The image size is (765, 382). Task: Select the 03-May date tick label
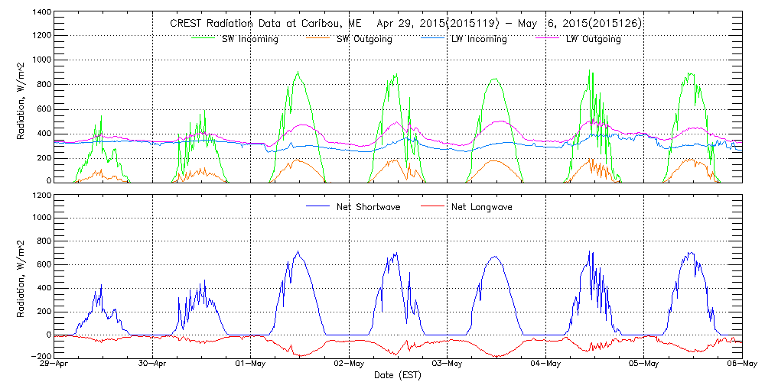pyautogui.click(x=448, y=365)
